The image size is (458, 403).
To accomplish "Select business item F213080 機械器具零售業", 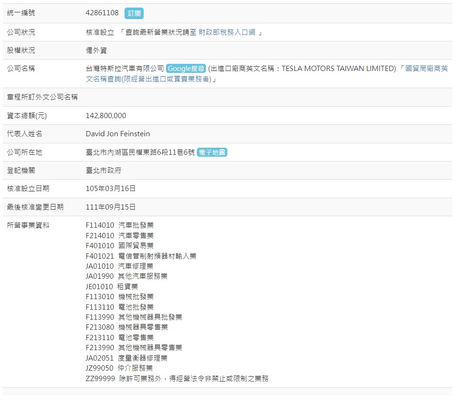I will pos(127,327).
